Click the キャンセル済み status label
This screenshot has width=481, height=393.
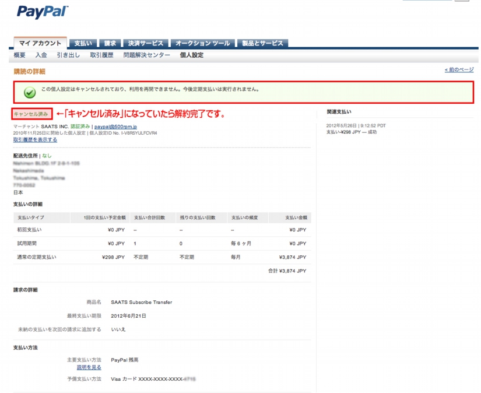31,114
